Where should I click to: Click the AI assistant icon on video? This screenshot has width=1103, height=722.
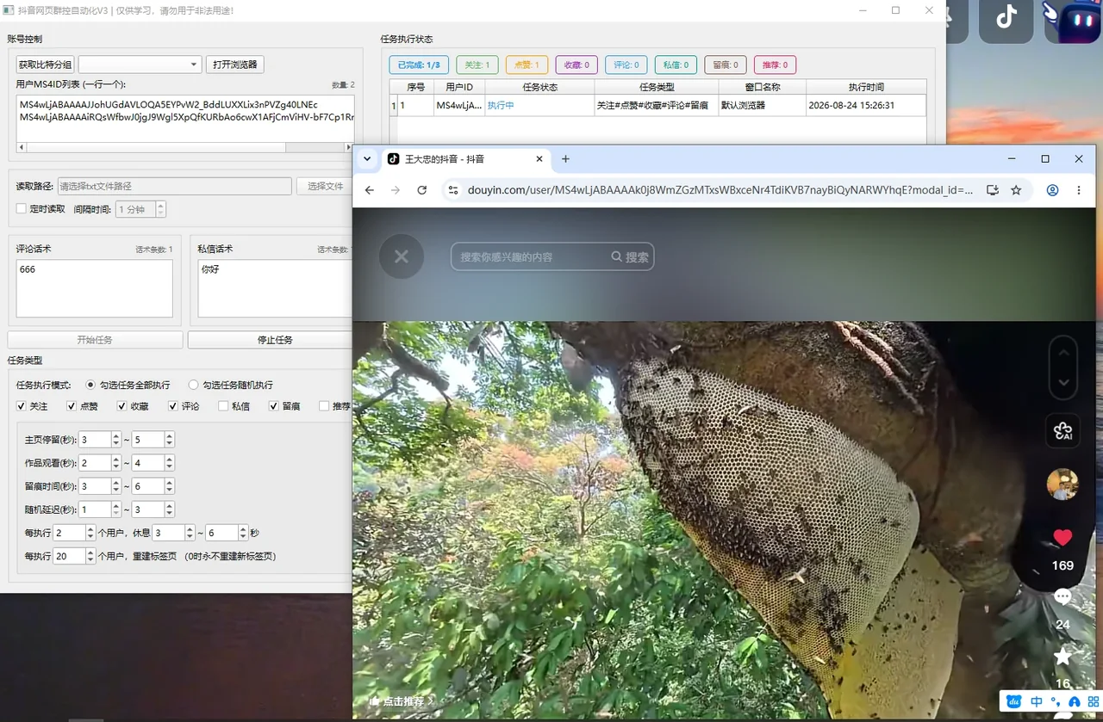(x=1062, y=430)
